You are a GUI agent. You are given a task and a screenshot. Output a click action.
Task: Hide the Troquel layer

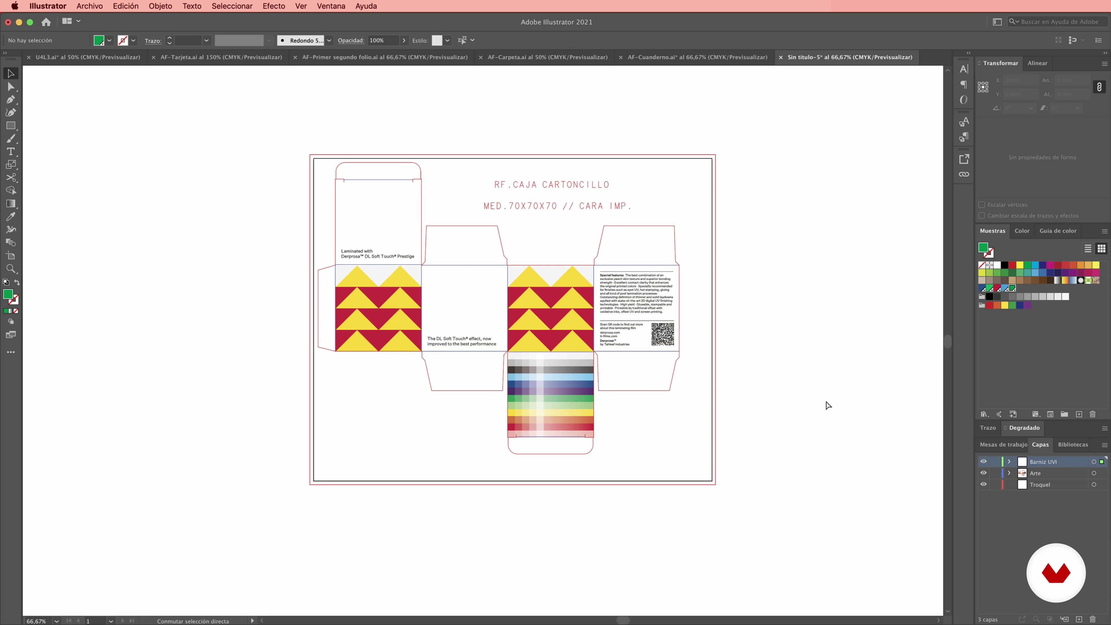point(983,484)
